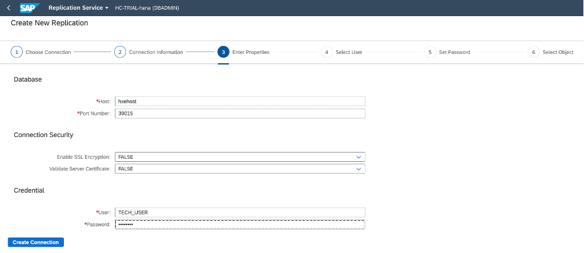Click the User input field
The image size is (584, 253).
coord(240,213)
